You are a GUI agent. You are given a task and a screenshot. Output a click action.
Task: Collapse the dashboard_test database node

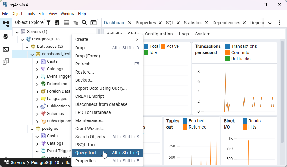pyautogui.click(x=32, y=54)
